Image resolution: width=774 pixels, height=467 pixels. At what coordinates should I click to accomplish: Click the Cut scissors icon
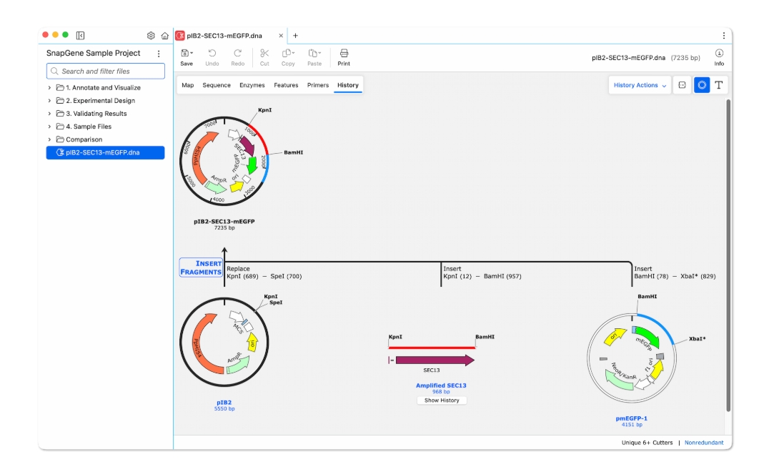click(264, 54)
